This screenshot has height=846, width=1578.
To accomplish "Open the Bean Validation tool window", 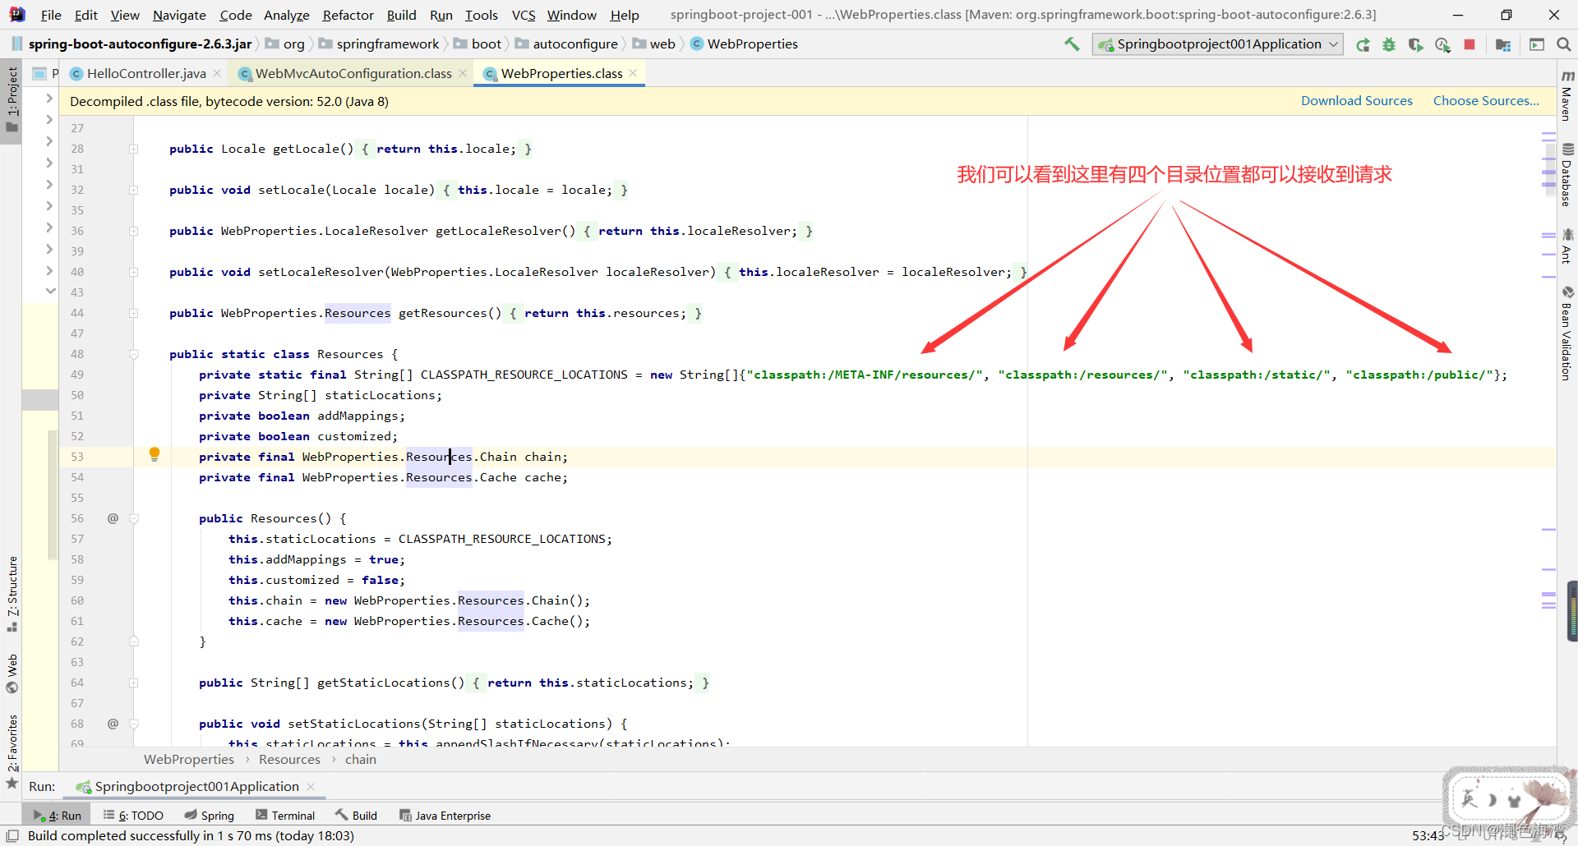I will tap(1567, 333).
